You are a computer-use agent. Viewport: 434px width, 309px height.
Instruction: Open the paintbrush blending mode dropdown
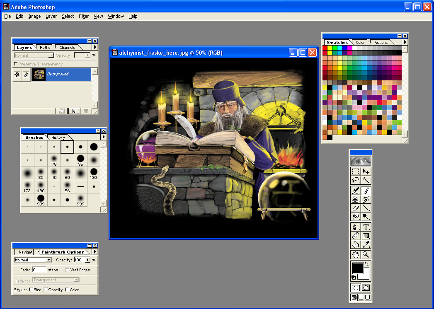[49, 260]
